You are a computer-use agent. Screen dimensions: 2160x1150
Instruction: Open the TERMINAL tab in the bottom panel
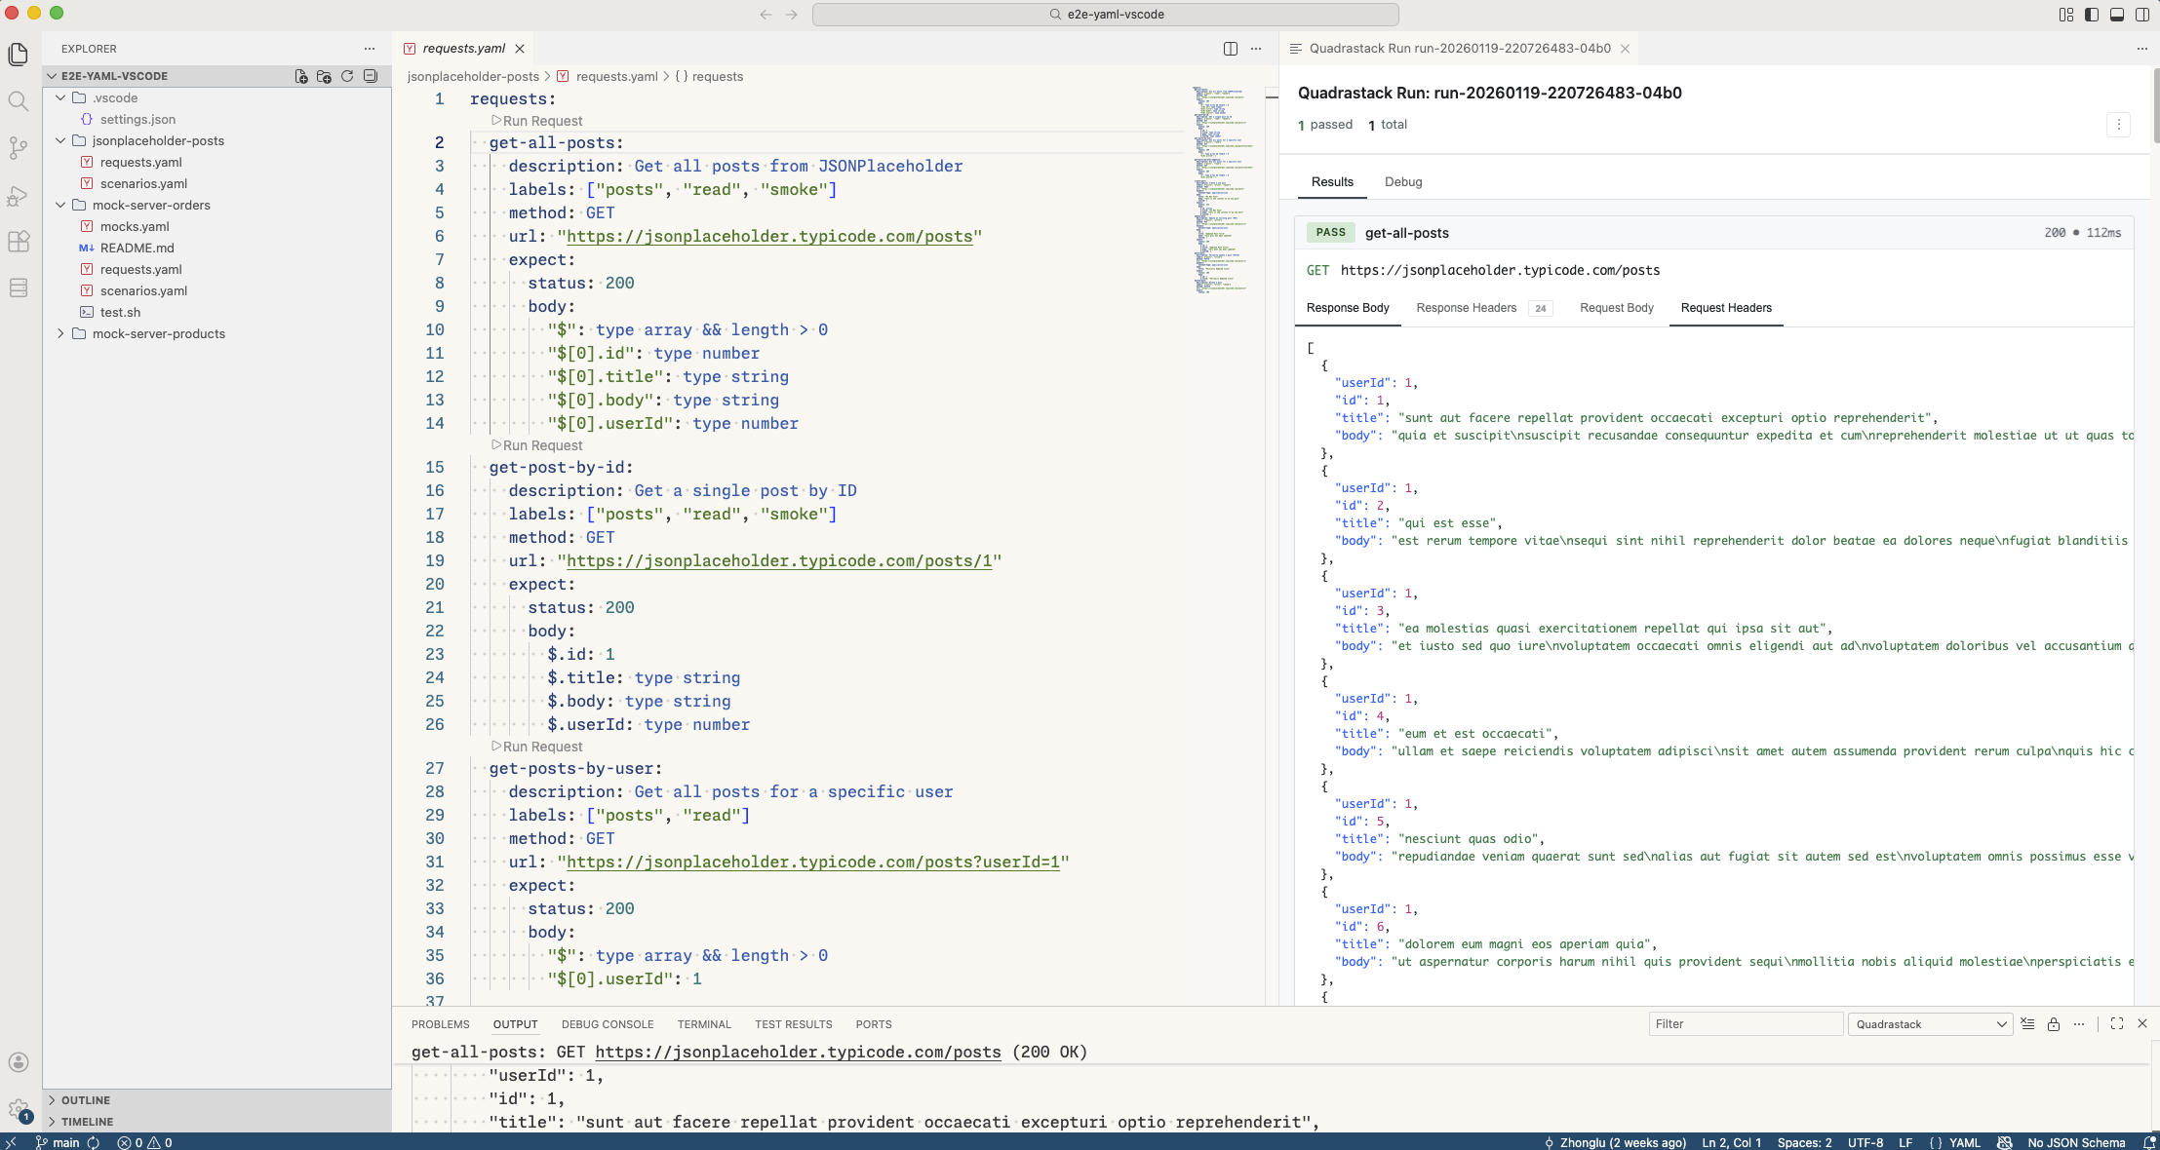pos(704,1024)
